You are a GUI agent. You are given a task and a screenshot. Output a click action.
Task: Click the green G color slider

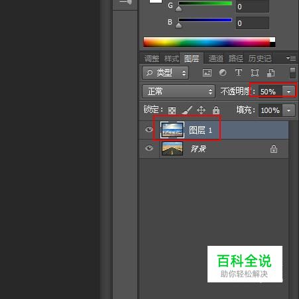point(205,3)
